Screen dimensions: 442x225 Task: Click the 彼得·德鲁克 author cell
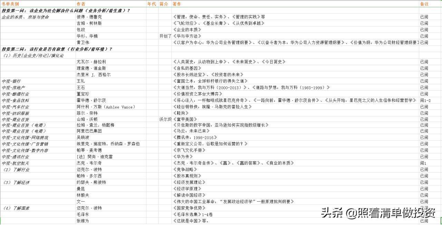tap(89, 17)
